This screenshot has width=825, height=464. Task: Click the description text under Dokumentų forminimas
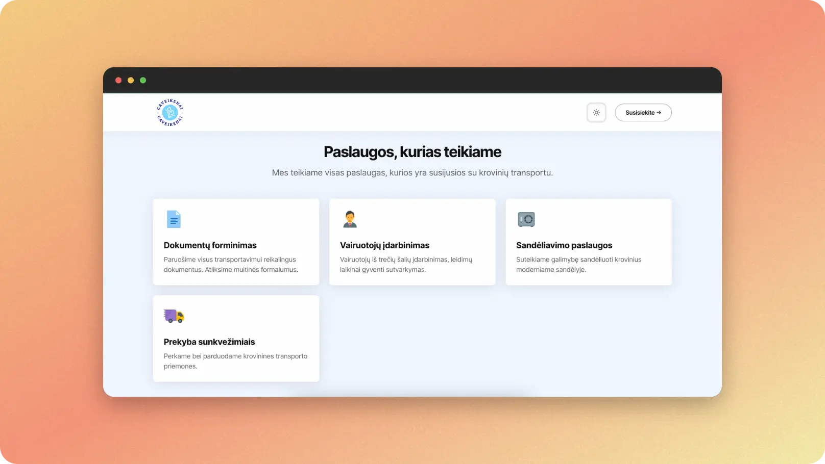231,265
